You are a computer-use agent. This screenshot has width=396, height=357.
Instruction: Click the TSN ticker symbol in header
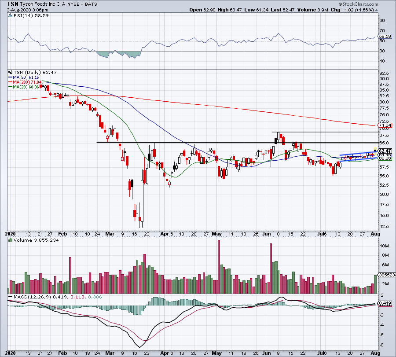tap(13, 4)
